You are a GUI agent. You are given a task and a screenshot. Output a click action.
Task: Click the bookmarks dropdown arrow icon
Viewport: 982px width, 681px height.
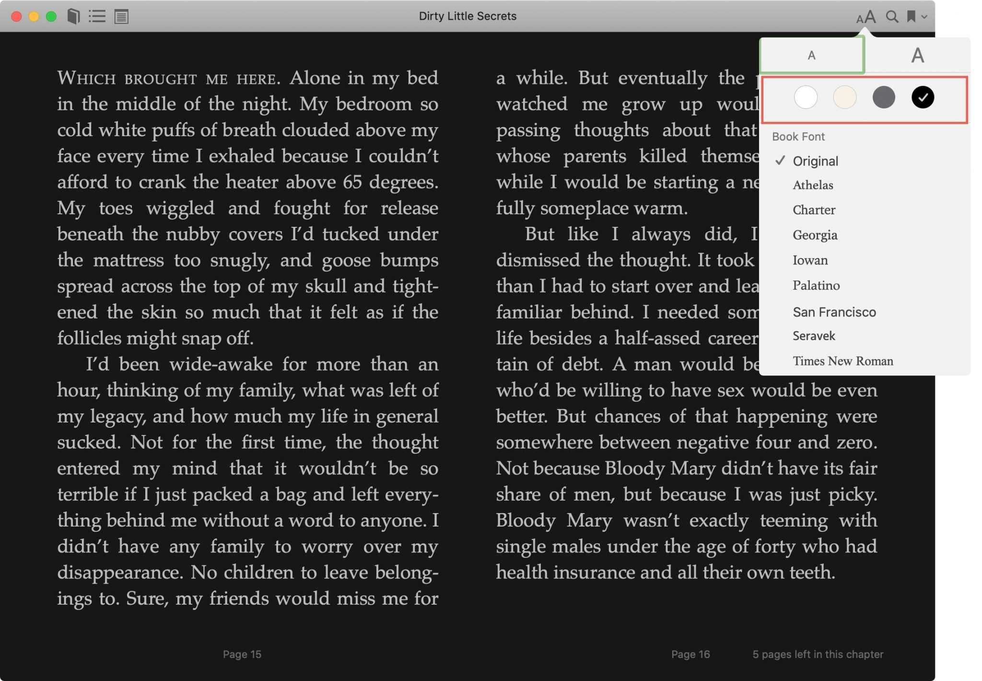[926, 16]
